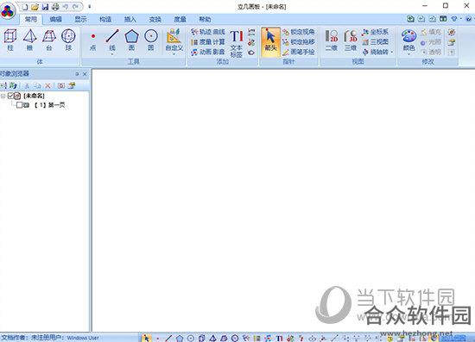Open the 线 tool dropdown arrow

pyautogui.click(x=112, y=54)
